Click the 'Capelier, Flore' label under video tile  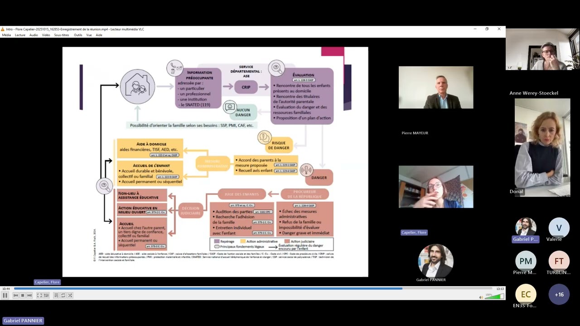414,232
